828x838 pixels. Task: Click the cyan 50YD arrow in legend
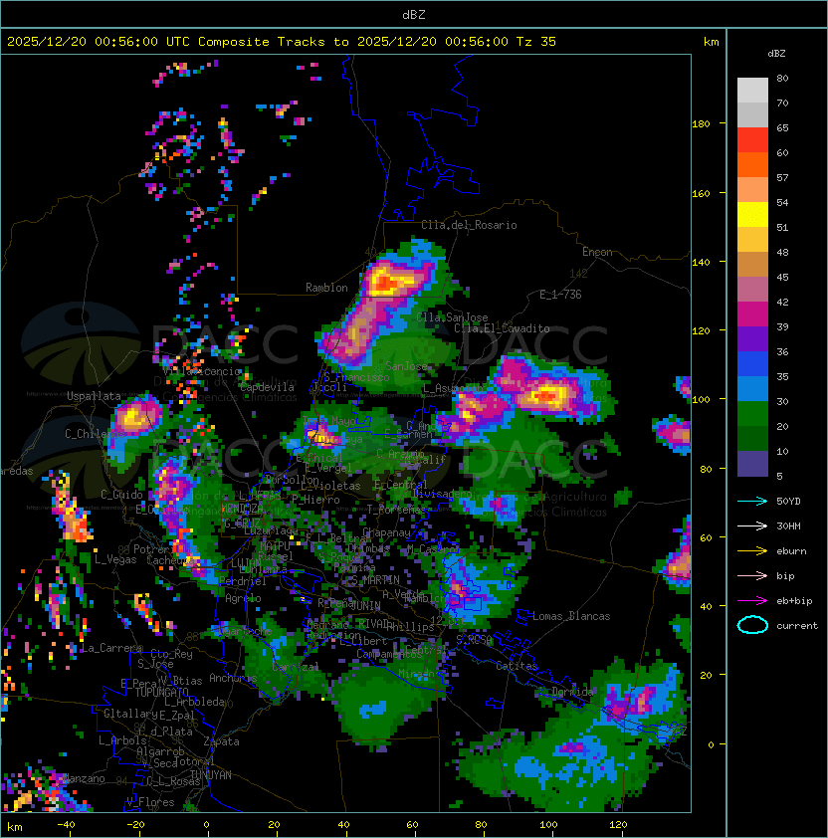coord(752,501)
